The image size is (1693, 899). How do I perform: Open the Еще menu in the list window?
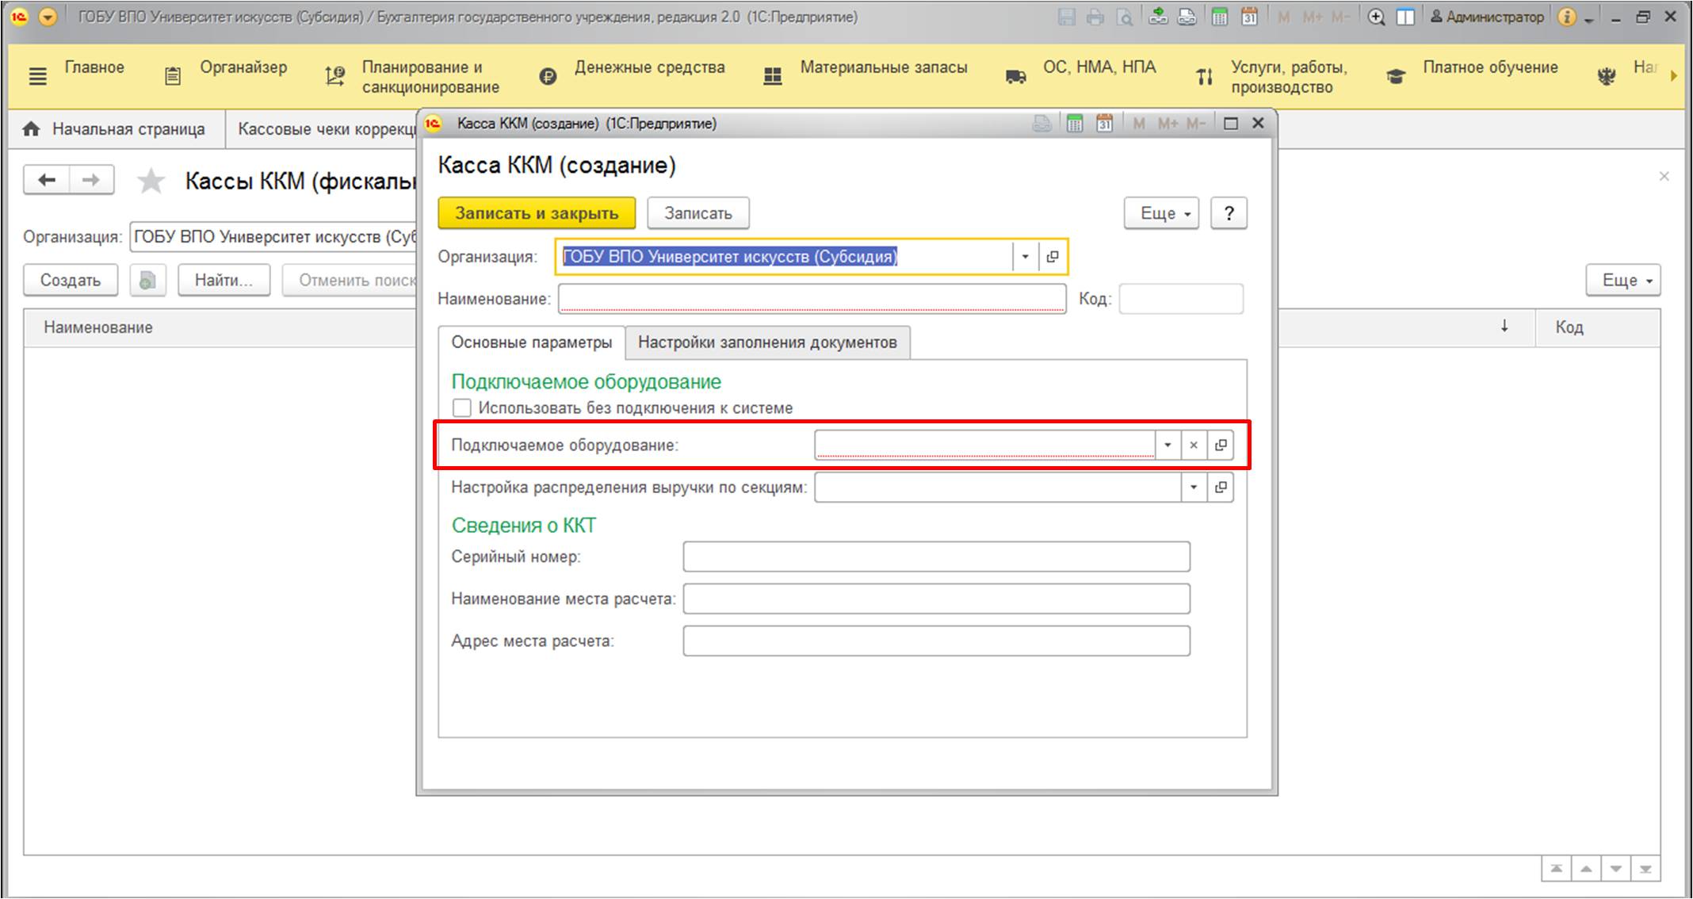tap(1623, 281)
